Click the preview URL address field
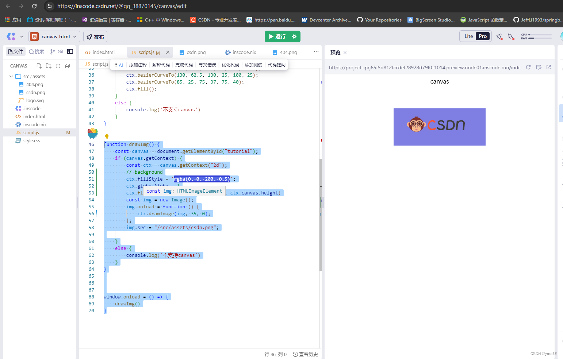Image resolution: width=563 pixels, height=359 pixels. point(424,67)
